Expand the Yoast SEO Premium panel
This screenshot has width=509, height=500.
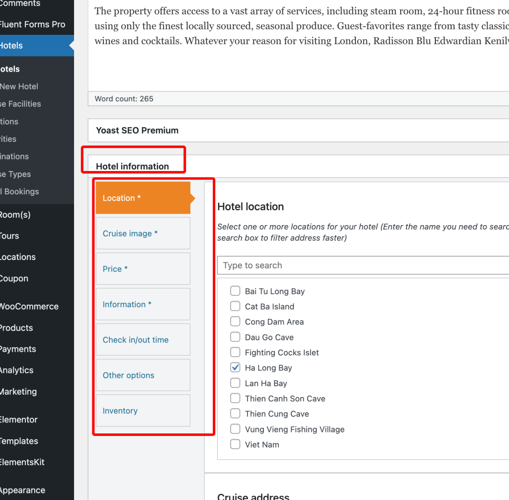click(x=137, y=130)
